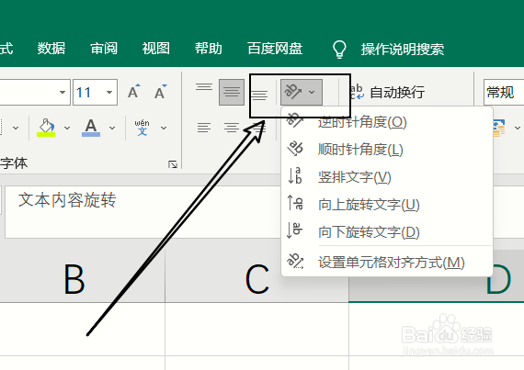Apply font color A icon
The image size is (524, 370).
point(91,128)
